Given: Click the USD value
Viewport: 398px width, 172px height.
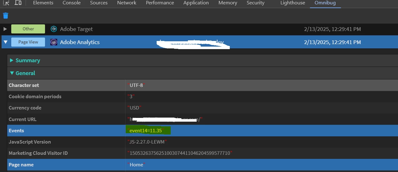Looking at the screenshot, I should point(134,108).
